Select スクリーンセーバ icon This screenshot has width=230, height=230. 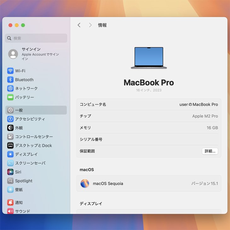(x=10, y=163)
